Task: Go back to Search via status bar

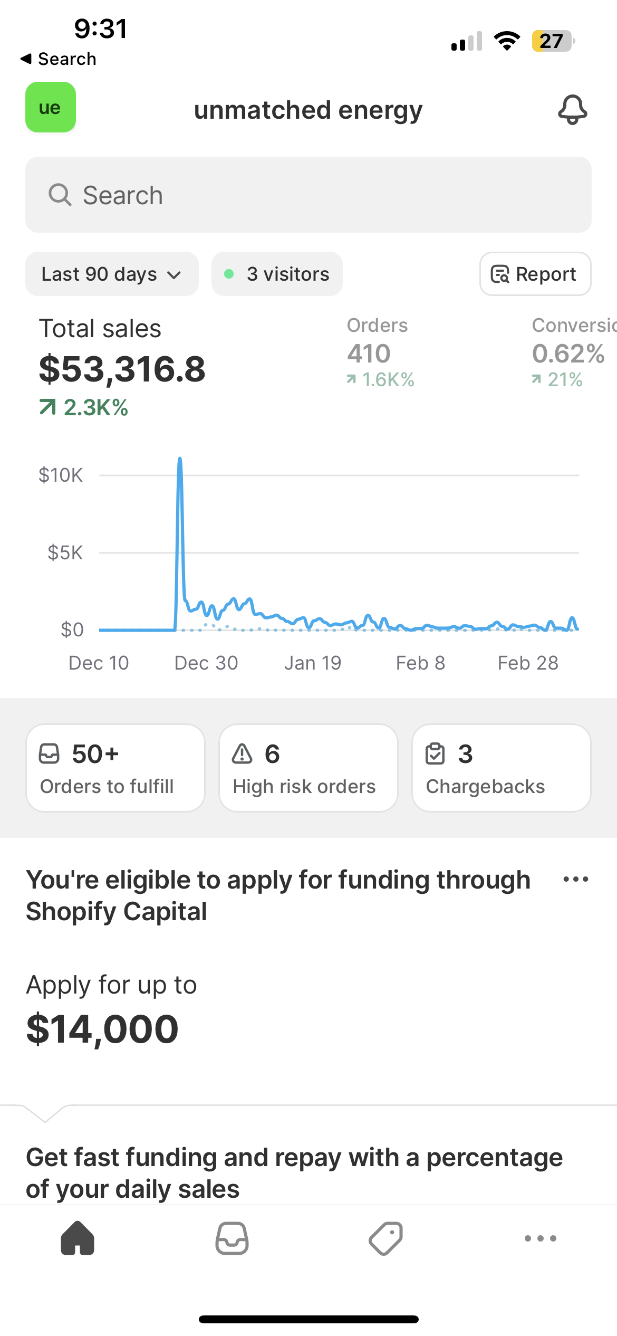Action: click(58, 59)
